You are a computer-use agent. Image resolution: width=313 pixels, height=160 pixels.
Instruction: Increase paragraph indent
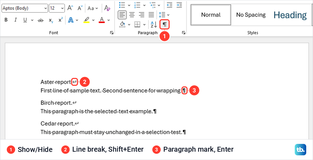[179, 5]
